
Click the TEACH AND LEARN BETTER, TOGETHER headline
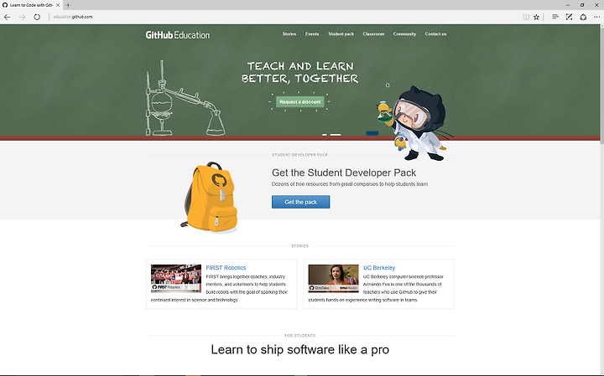[300, 72]
